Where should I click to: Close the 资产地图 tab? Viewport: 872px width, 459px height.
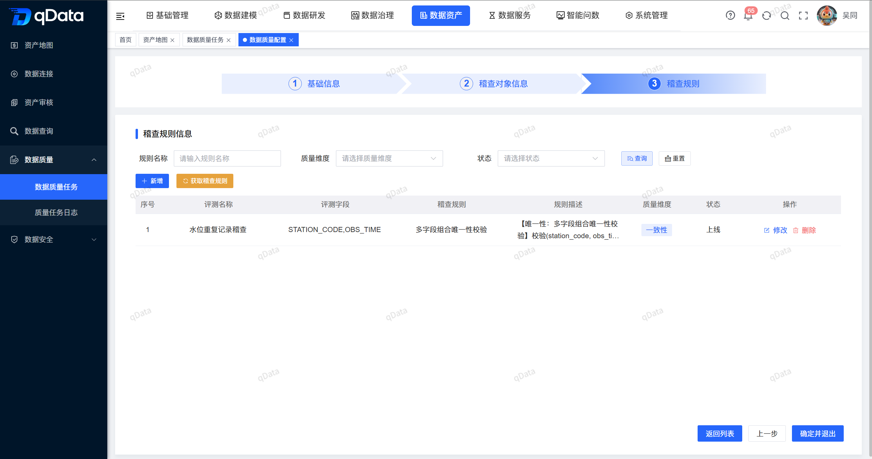coord(172,40)
